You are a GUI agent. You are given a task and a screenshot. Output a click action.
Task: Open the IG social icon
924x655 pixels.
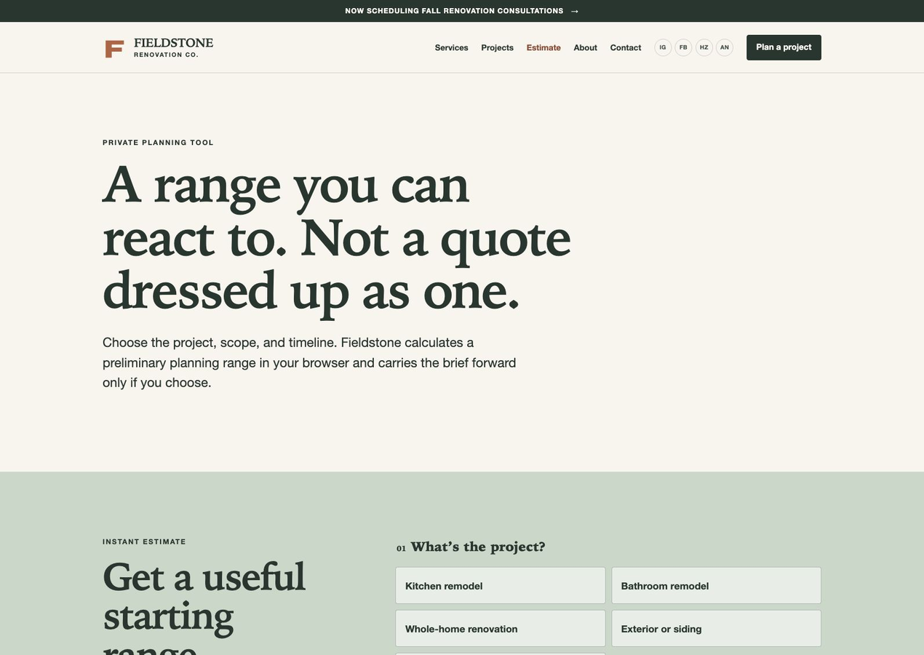point(663,47)
